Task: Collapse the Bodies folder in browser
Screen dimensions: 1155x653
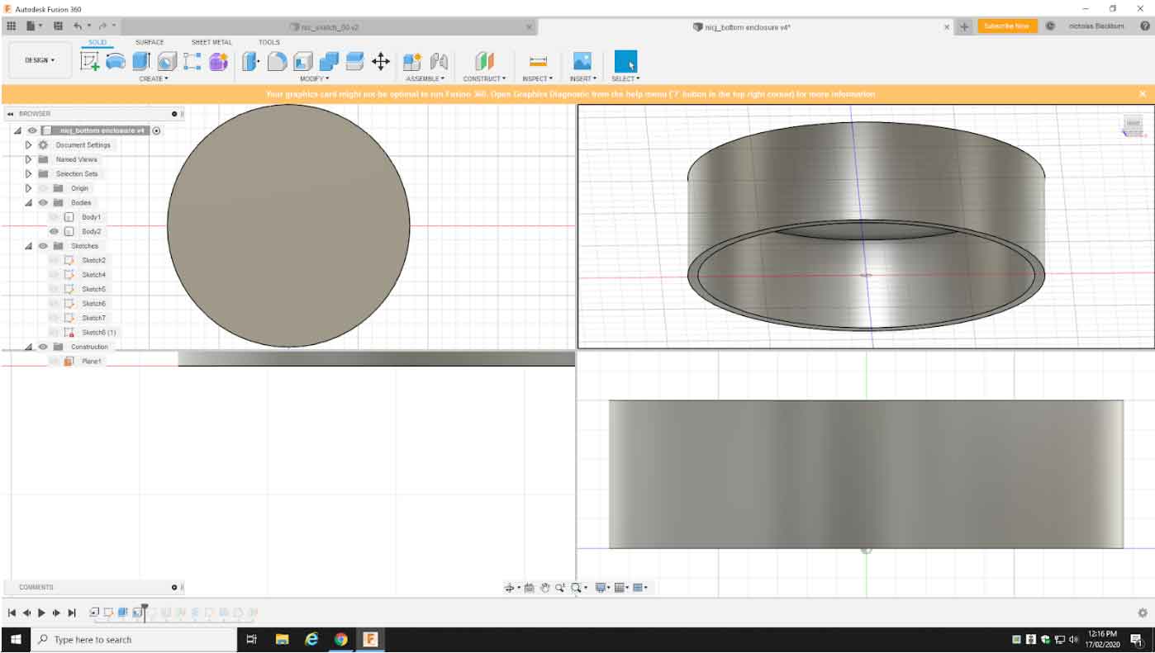Action: (x=29, y=203)
